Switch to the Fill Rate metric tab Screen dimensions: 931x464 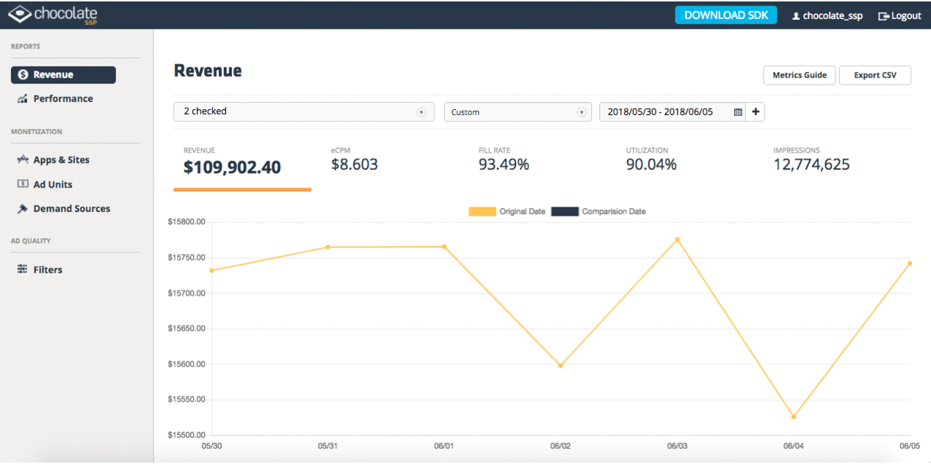point(504,161)
